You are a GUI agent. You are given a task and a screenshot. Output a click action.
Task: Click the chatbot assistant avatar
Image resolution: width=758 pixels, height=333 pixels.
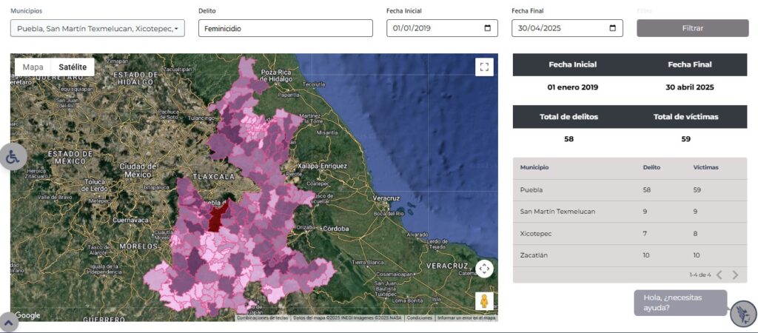[x=742, y=313]
